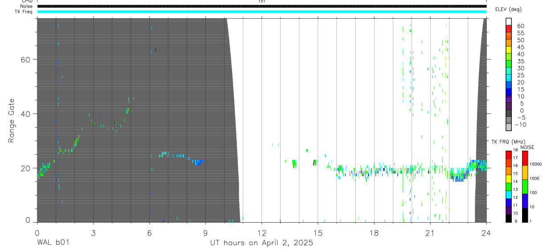Click the '13' TX FRQ scale value
Image resolution: width=547 pixels, height=252 pixels.
pyautogui.click(x=515, y=189)
